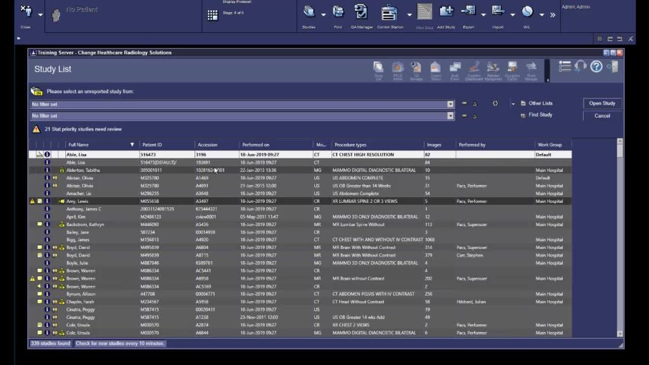Screen dimensions: 649x365
Task: Click the Add Study icon
Action: [446, 11]
